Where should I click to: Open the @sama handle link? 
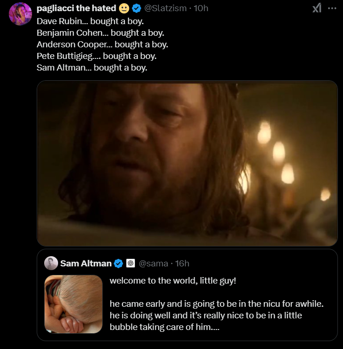tap(153, 264)
